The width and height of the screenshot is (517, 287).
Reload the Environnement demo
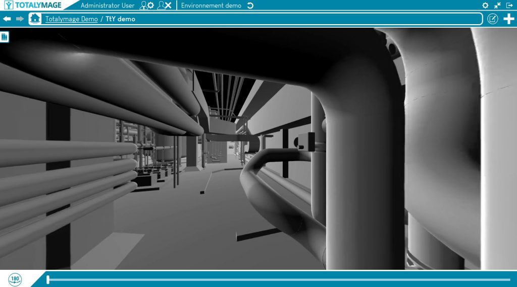pos(250,6)
